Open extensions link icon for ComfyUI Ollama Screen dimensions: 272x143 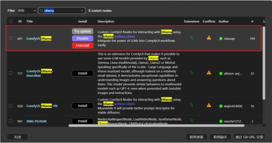[192, 37]
